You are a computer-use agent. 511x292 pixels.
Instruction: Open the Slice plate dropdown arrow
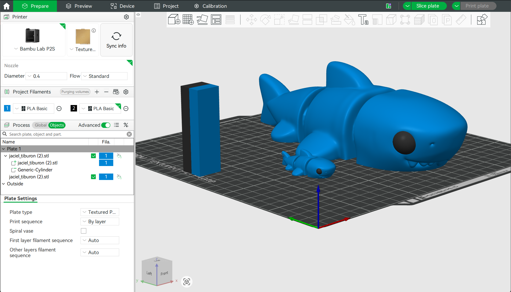pyautogui.click(x=407, y=6)
